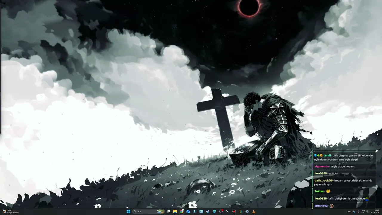
Task: Open the clock and date showing 20:09
Action: 375,211
